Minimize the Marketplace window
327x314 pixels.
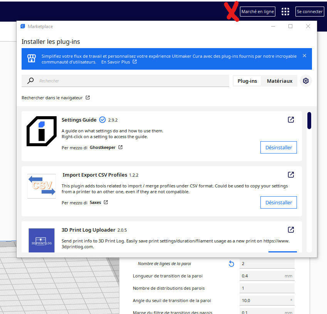pos(273,26)
